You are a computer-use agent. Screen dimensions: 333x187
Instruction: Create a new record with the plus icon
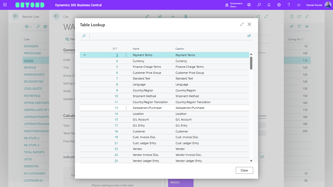(x=173, y=16)
